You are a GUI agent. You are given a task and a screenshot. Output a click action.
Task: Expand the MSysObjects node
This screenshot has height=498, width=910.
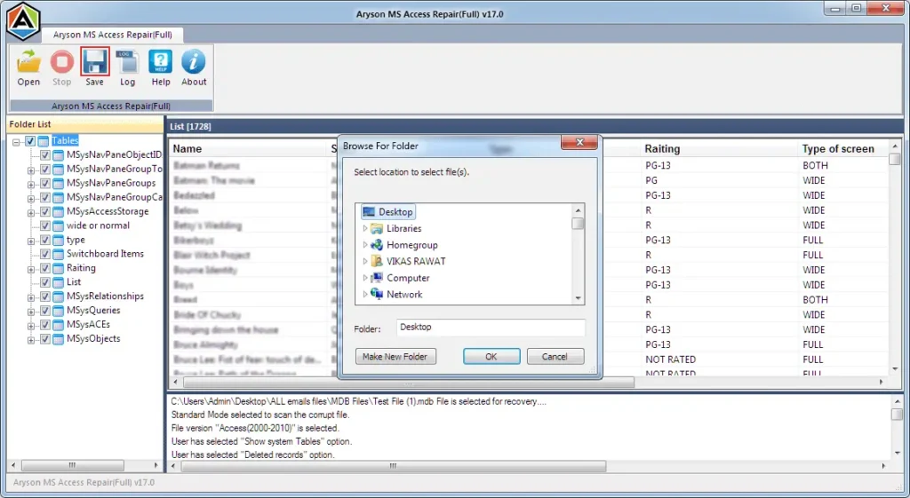[31, 340]
